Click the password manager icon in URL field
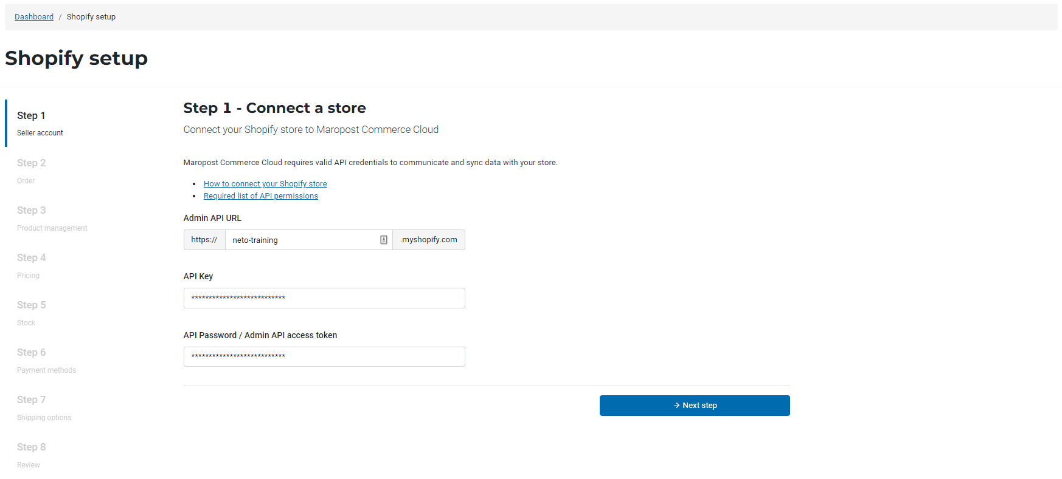This screenshot has width=1062, height=479. click(384, 240)
